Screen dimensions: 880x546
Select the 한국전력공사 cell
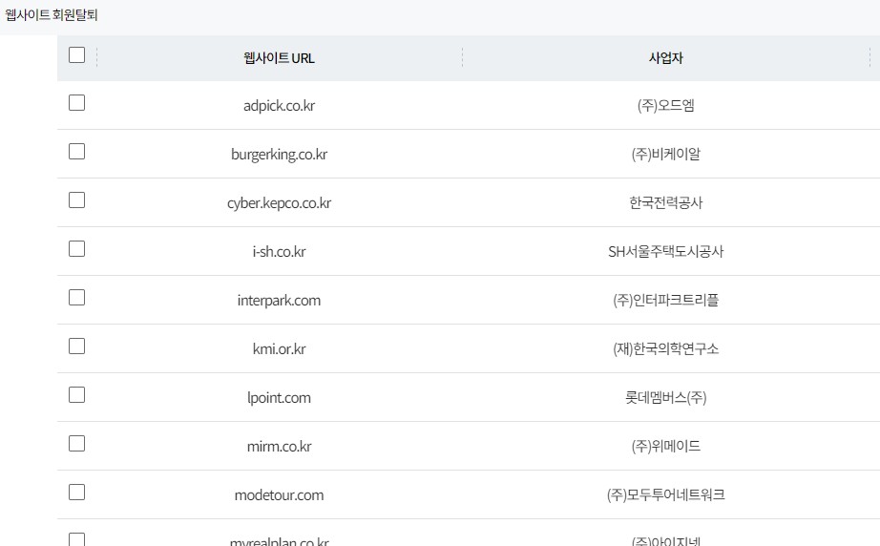665,203
